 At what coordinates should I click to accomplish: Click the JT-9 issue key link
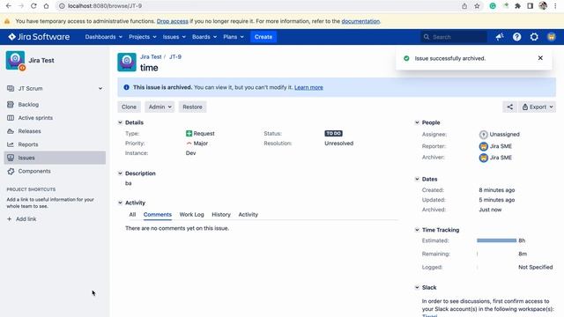coord(175,56)
